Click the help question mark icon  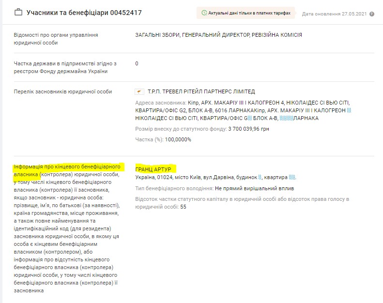[x=372, y=14]
